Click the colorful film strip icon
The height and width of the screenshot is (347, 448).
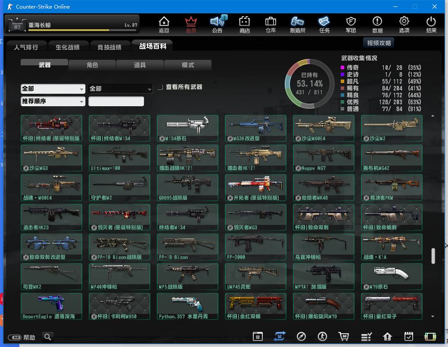430,337
